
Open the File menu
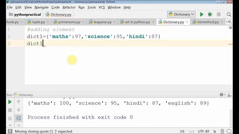(x=10, y=7)
